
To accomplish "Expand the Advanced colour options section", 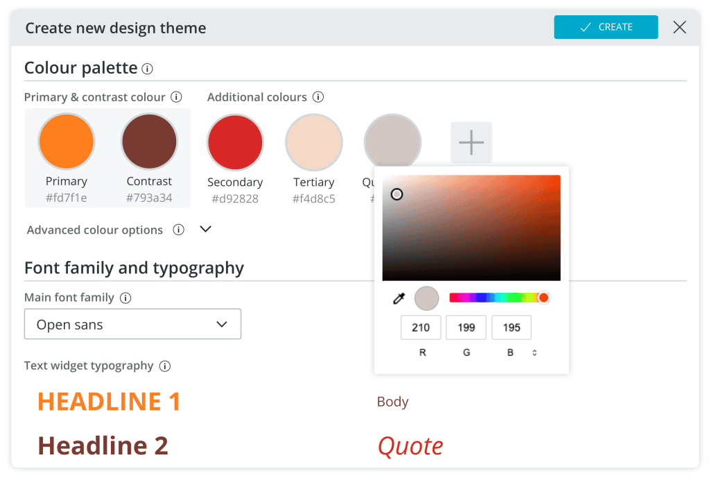I will (x=205, y=228).
